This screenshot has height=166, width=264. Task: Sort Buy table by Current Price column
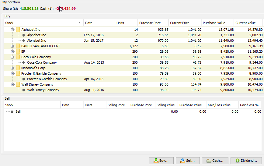[185, 23]
